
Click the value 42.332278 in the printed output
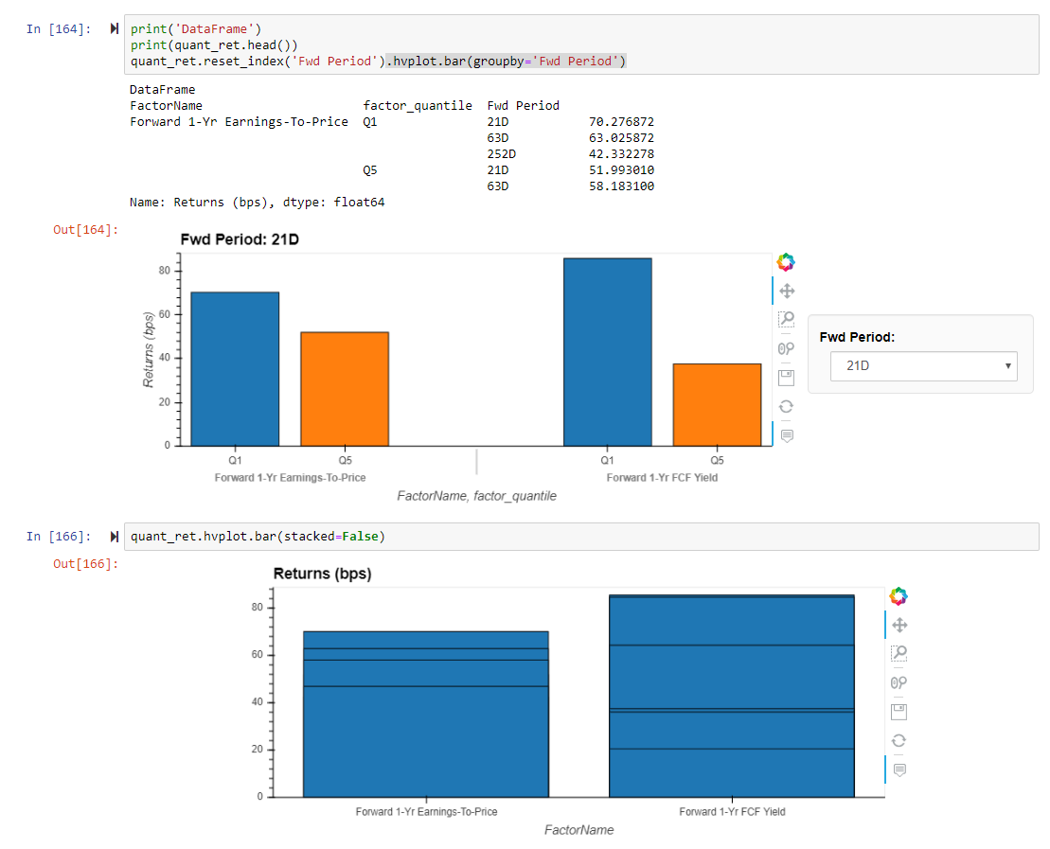(621, 154)
